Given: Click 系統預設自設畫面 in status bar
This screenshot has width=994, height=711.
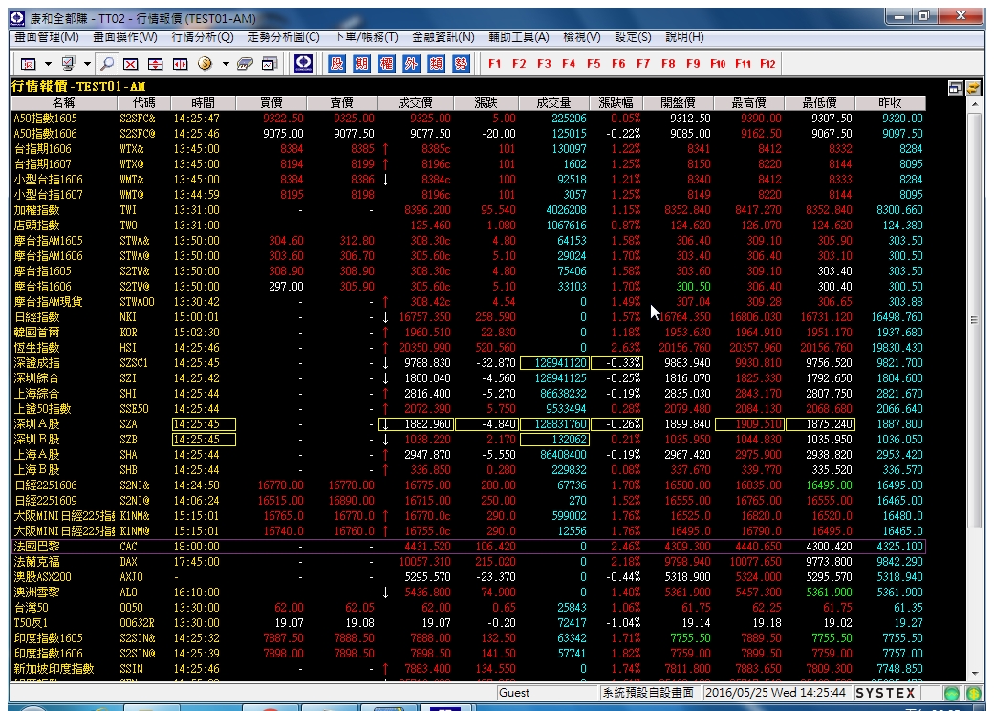Looking at the screenshot, I should tap(648, 693).
